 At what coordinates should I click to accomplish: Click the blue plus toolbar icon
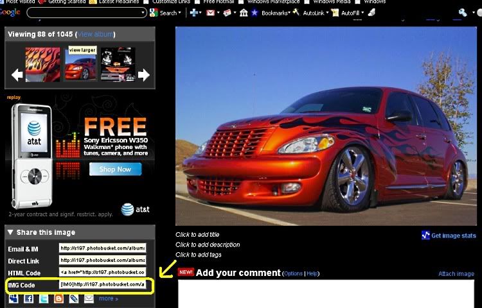pyautogui.click(x=193, y=13)
